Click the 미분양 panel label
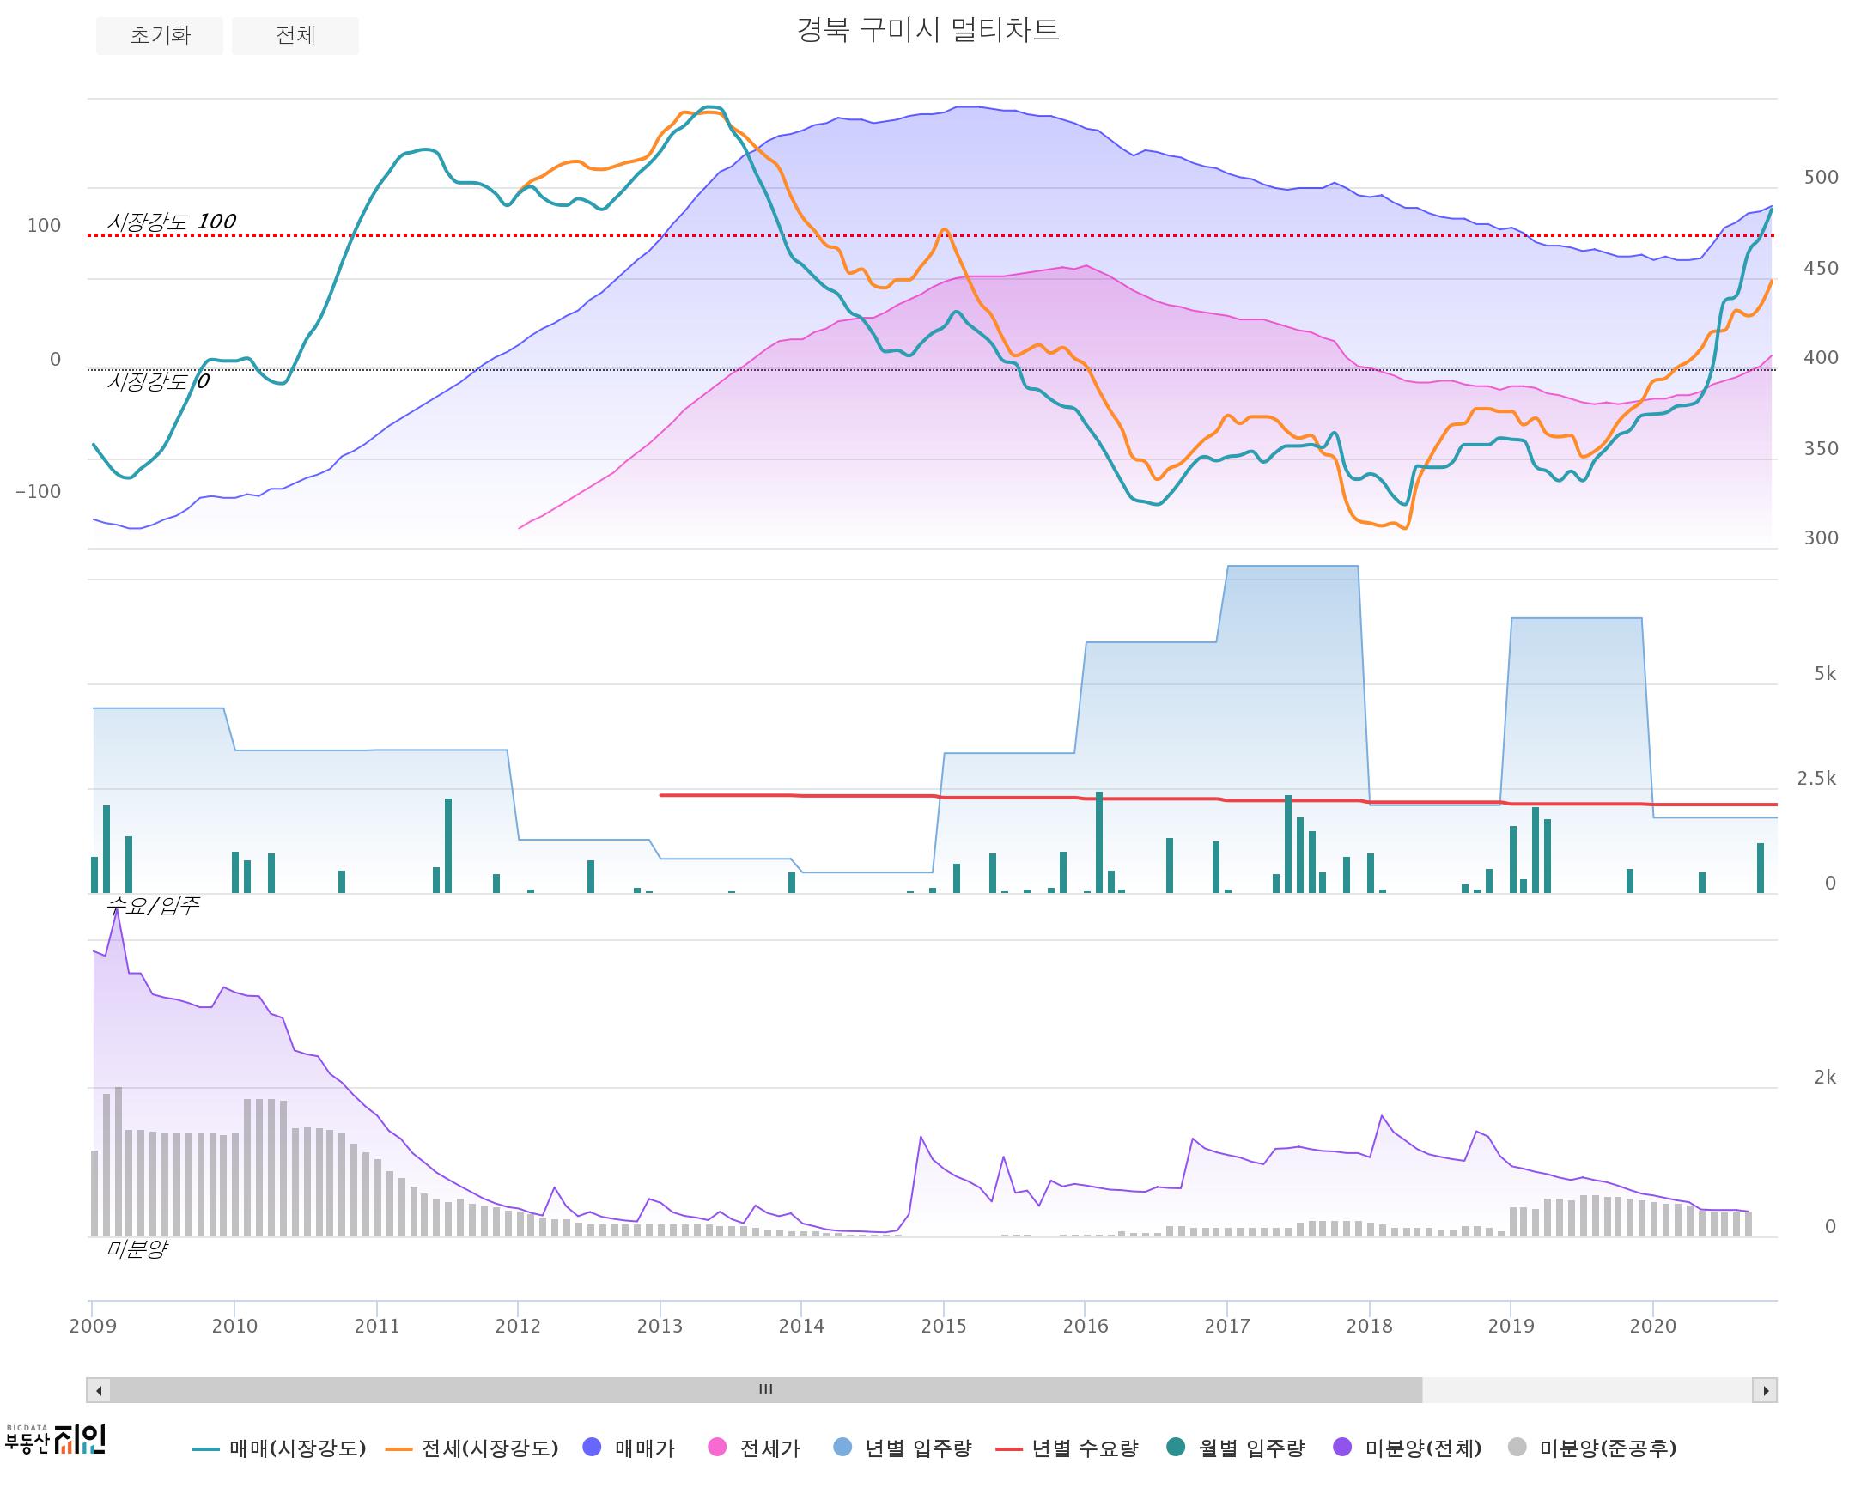Image resolution: width=1855 pixels, height=1494 pixels. (x=136, y=1248)
